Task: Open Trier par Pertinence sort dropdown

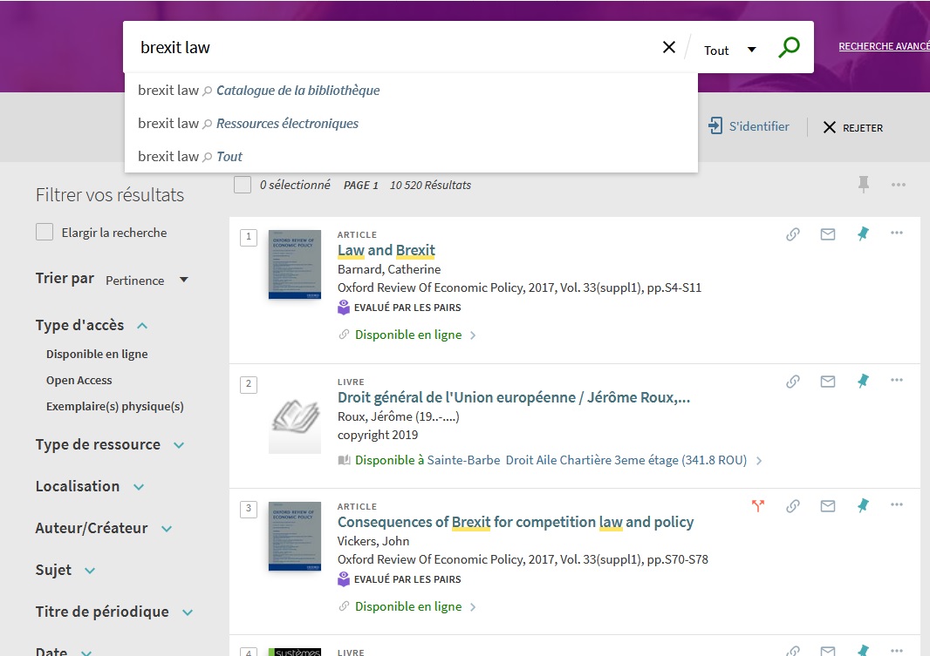Action: [x=147, y=281]
